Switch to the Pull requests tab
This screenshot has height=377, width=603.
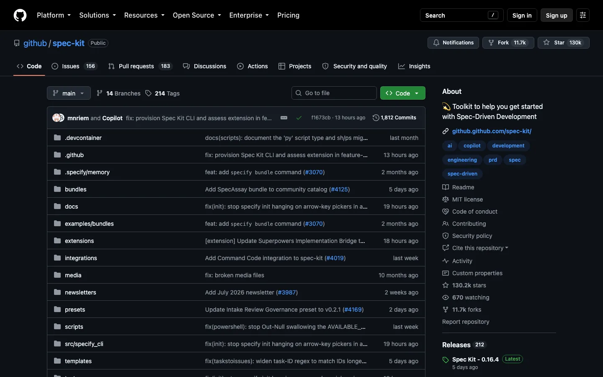pyautogui.click(x=140, y=66)
